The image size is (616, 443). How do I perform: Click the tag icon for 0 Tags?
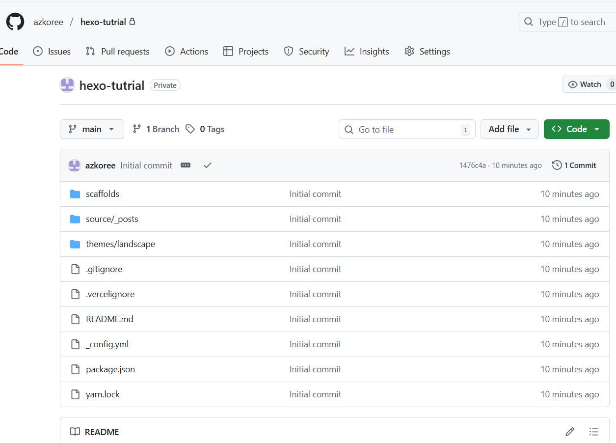[x=190, y=129]
